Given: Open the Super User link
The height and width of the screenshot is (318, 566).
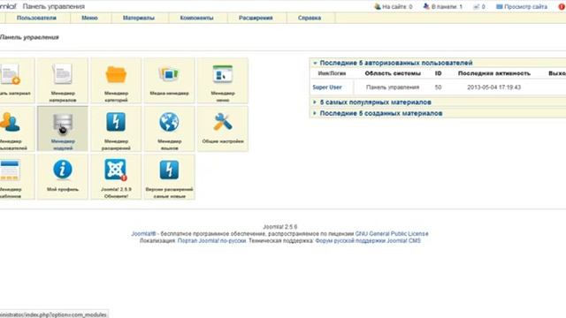Looking at the screenshot, I should coord(327,87).
